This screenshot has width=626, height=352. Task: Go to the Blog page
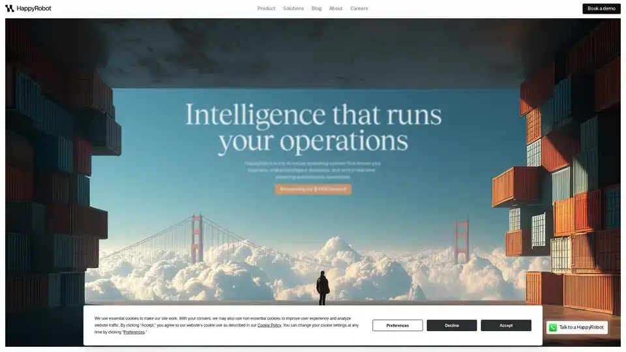point(316,8)
